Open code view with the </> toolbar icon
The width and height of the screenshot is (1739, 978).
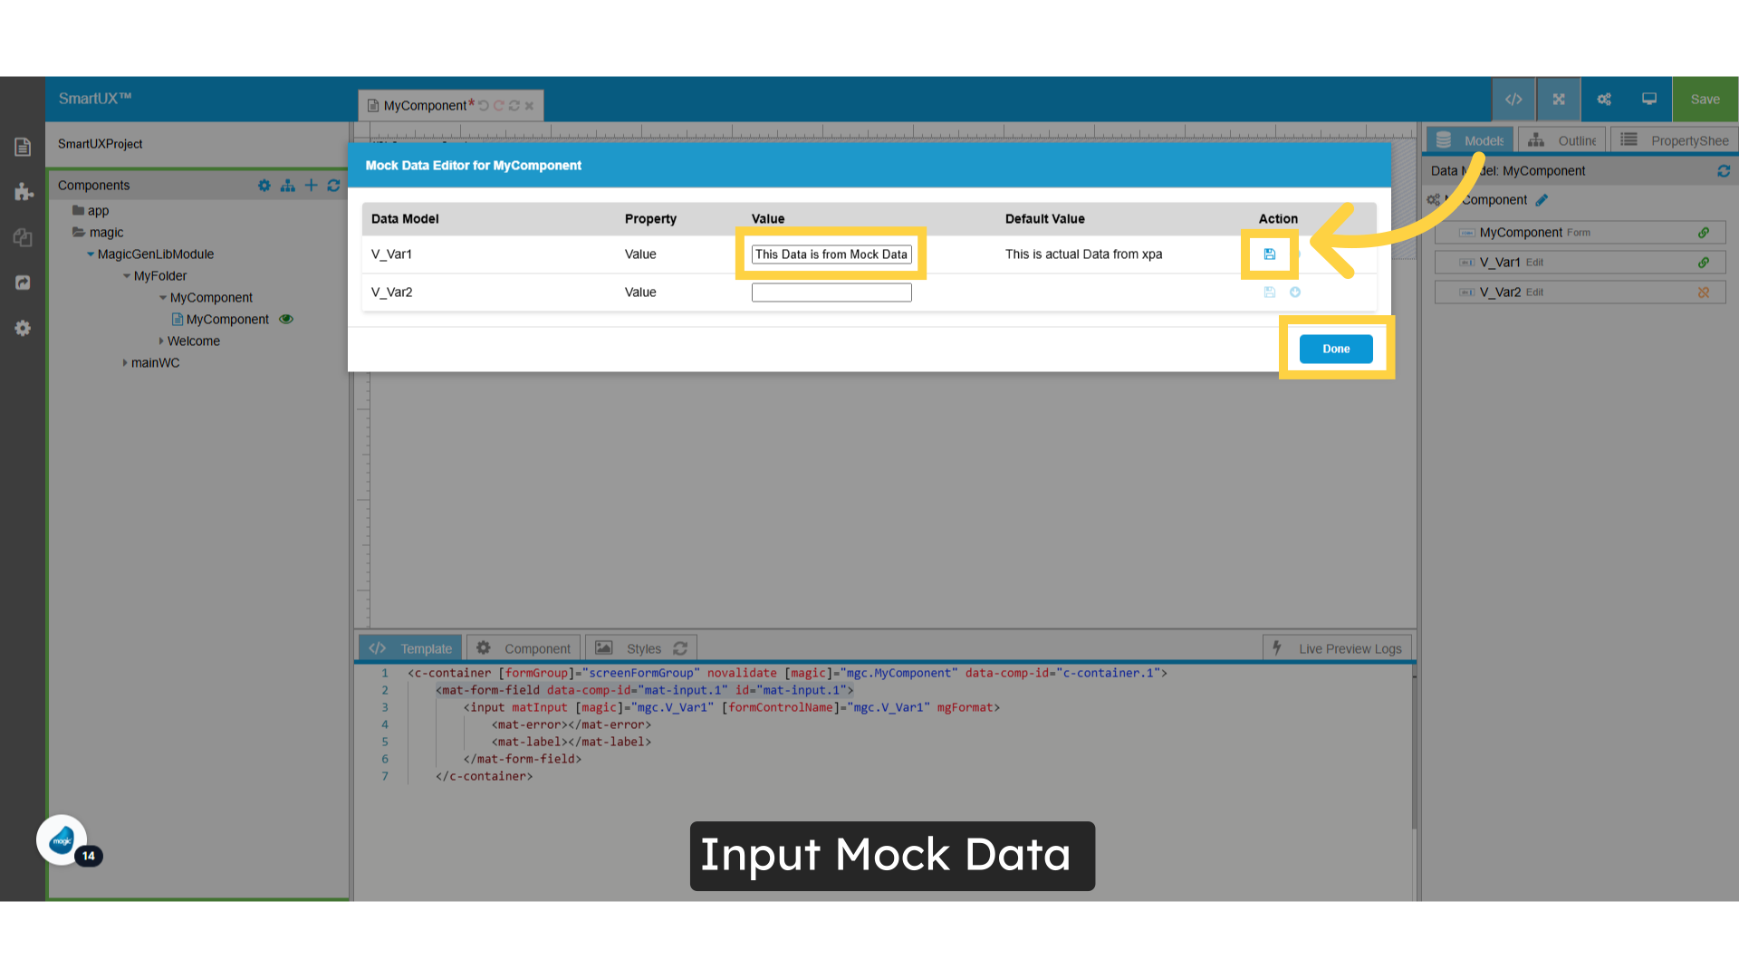(x=1513, y=99)
